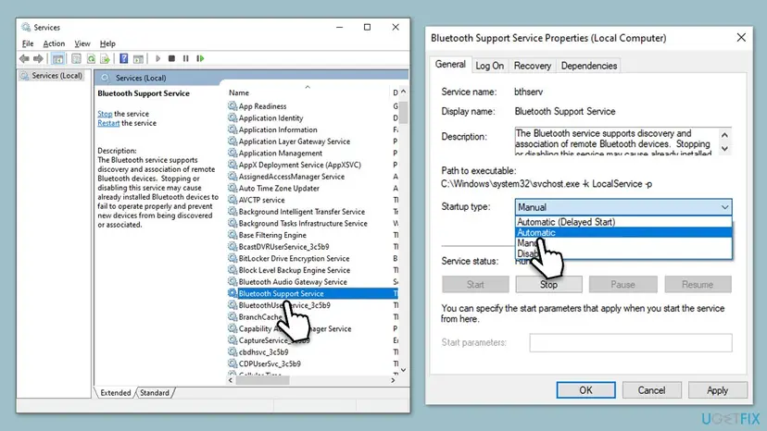Click the Stop button in Properties dialog
This screenshot has height=431, width=767.
[548, 284]
